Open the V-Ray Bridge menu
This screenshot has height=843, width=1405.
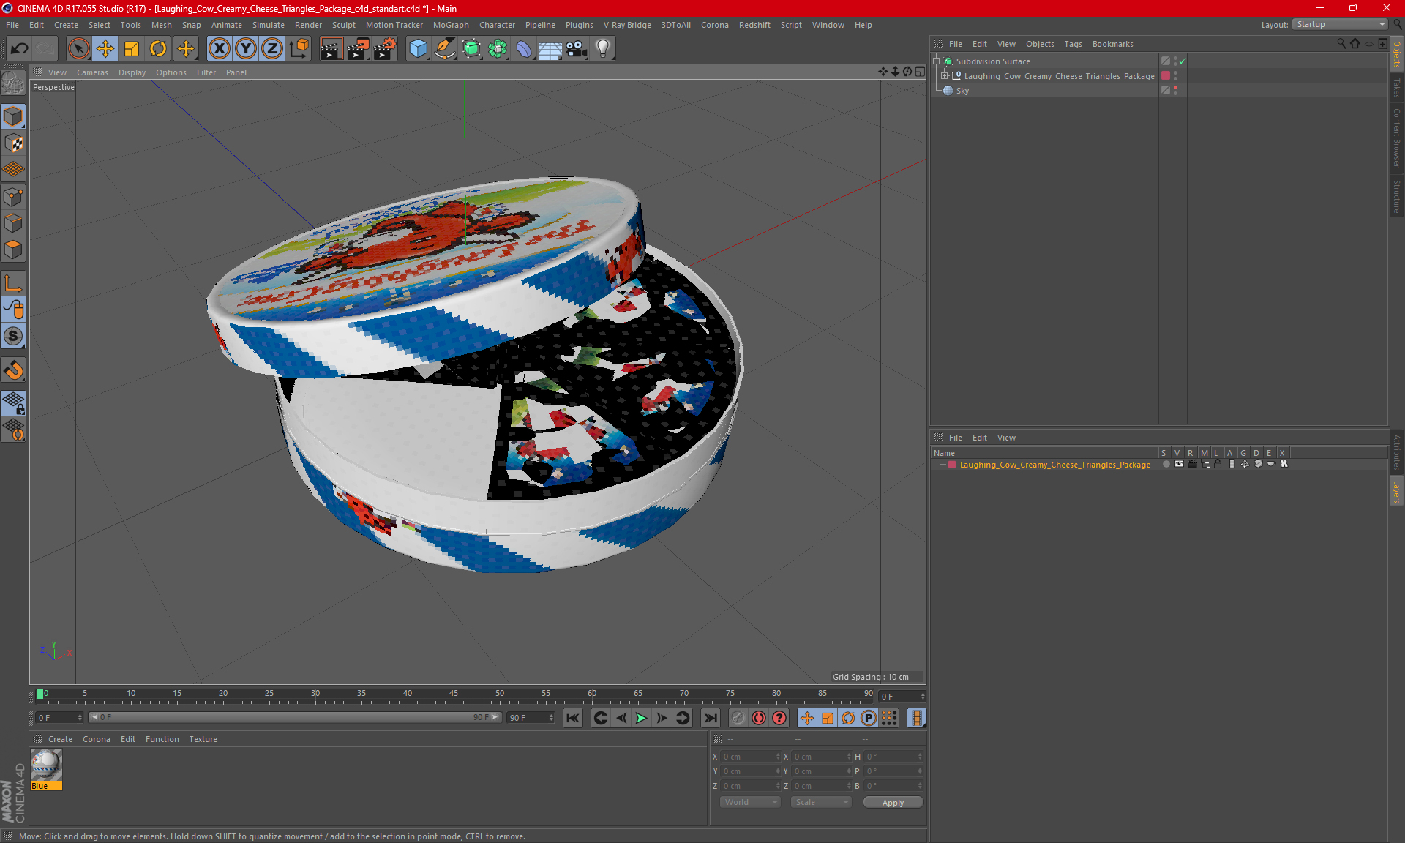(x=627, y=25)
